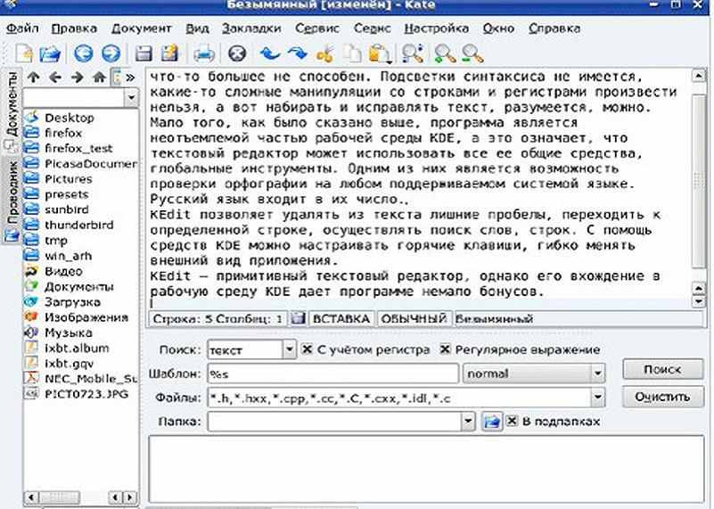714x509 pixels.
Task: Open the Справка menu
Action: (554, 29)
